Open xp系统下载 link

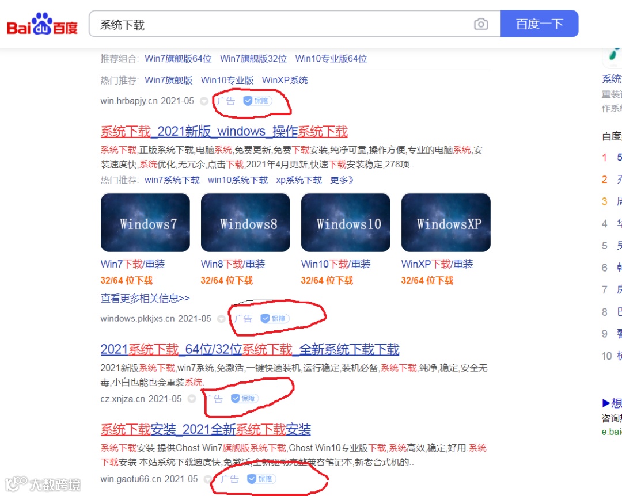[x=299, y=180]
